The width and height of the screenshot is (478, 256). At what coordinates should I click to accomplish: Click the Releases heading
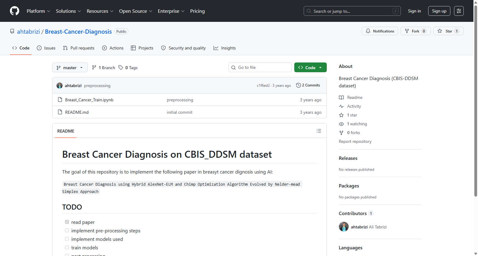pos(348,158)
